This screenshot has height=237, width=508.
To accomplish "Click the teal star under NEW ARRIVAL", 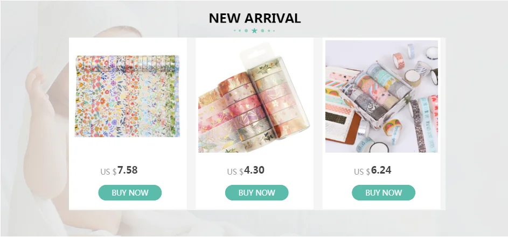I will (x=254, y=31).
